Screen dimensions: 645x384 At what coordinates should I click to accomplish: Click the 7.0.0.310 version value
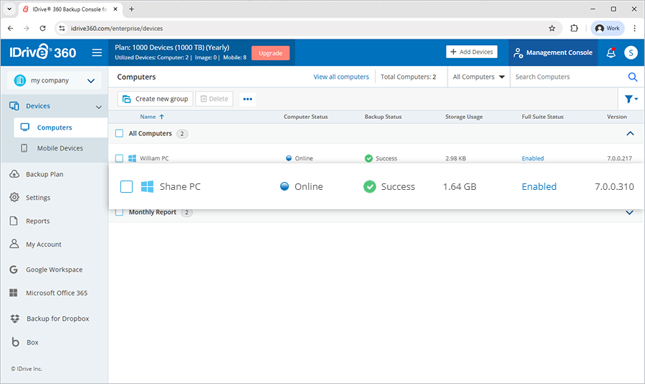point(614,187)
